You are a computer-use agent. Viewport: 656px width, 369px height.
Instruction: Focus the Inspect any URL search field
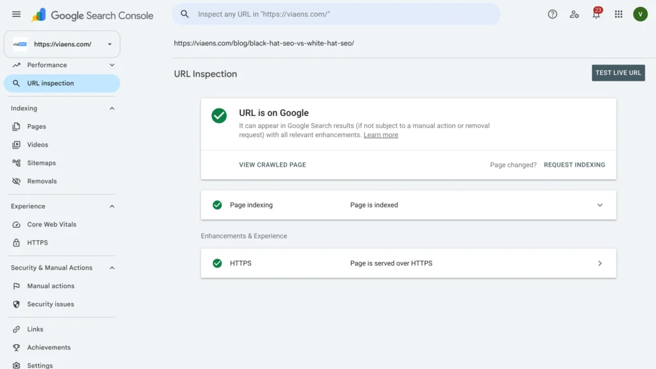(x=336, y=14)
